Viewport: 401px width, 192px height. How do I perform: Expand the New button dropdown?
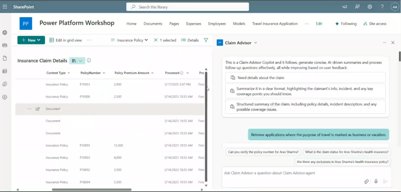pyautogui.click(x=39, y=40)
